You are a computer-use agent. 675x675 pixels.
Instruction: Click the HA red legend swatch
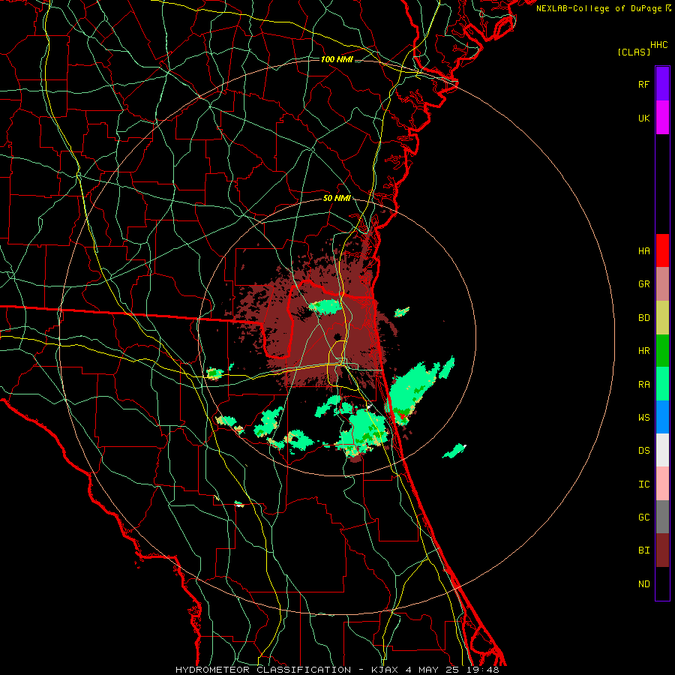pos(662,250)
